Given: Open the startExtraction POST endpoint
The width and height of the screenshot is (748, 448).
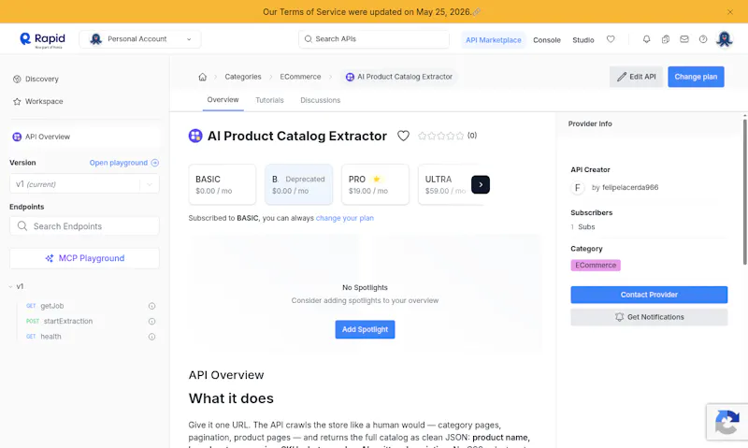Looking at the screenshot, I should (59, 322).
